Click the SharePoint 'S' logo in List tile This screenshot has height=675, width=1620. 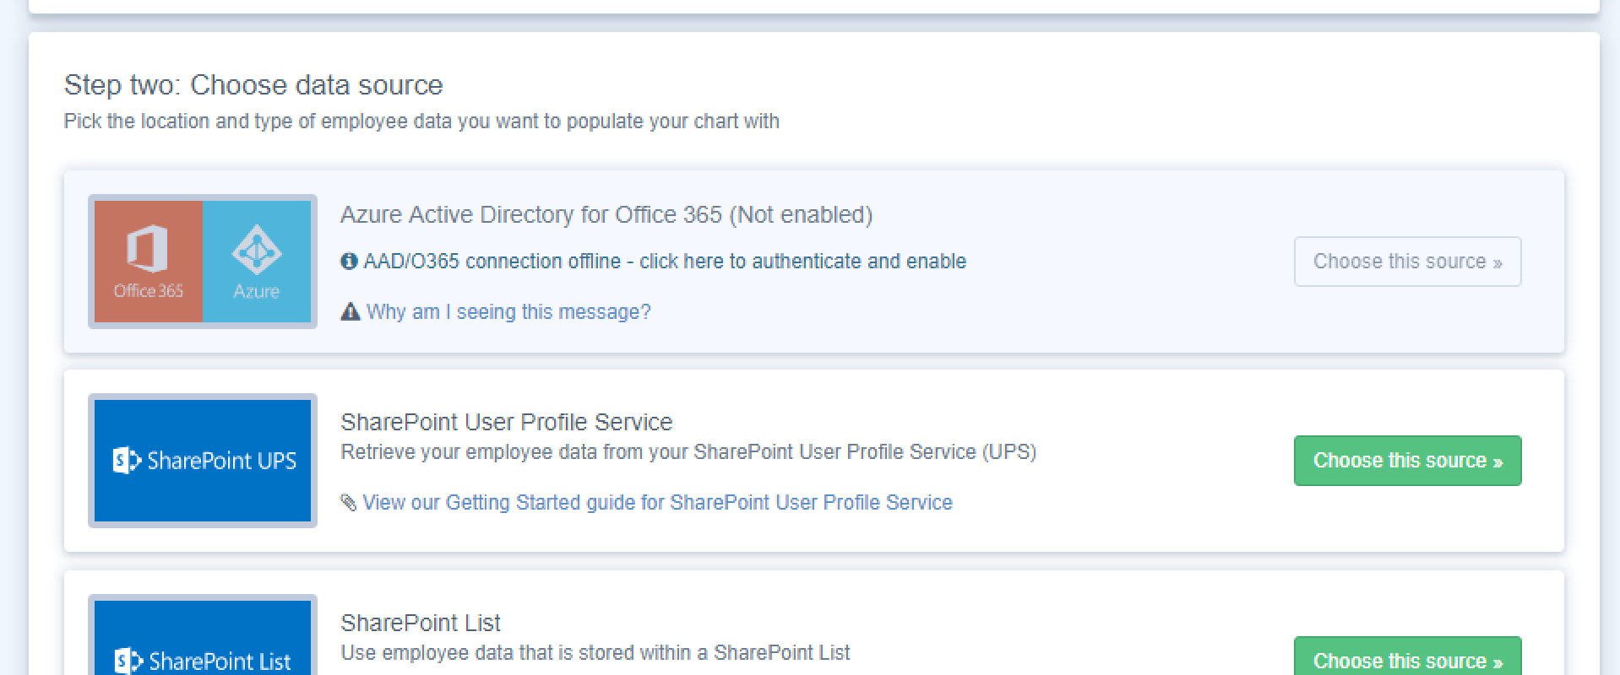(x=128, y=661)
